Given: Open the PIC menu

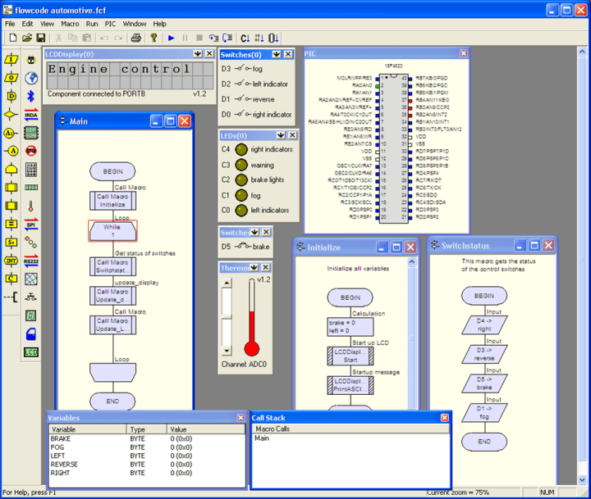Looking at the screenshot, I should point(110,24).
